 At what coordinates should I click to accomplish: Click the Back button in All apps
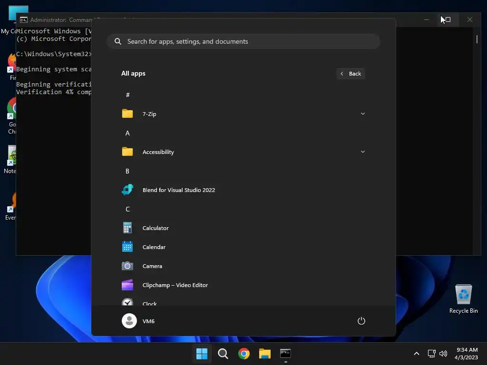(351, 74)
